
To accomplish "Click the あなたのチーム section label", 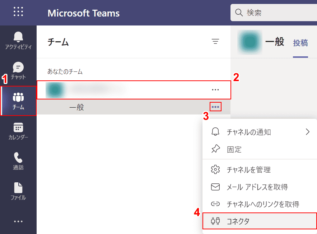I will (x=65, y=71).
